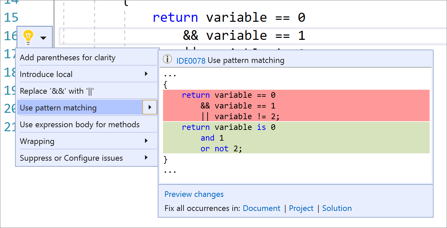
Task: Select Use expression body for methods
Action: click(87, 125)
